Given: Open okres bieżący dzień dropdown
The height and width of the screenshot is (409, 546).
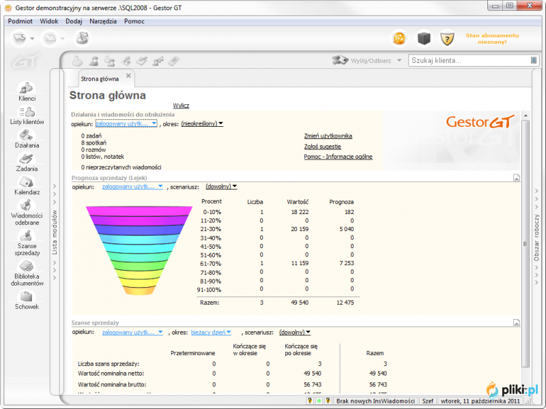Looking at the screenshot, I should tap(211, 333).
